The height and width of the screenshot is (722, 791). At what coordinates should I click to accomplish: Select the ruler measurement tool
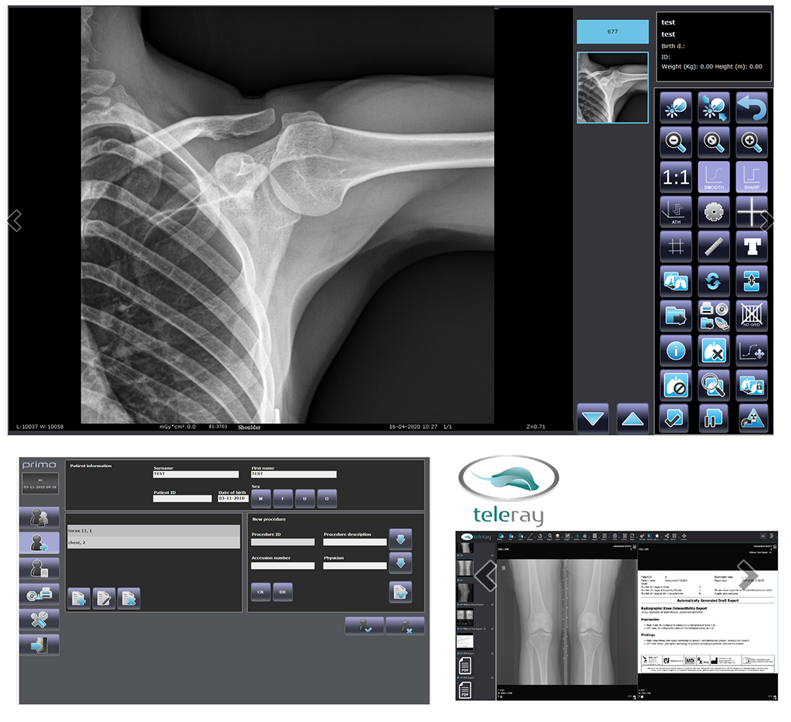714,246
